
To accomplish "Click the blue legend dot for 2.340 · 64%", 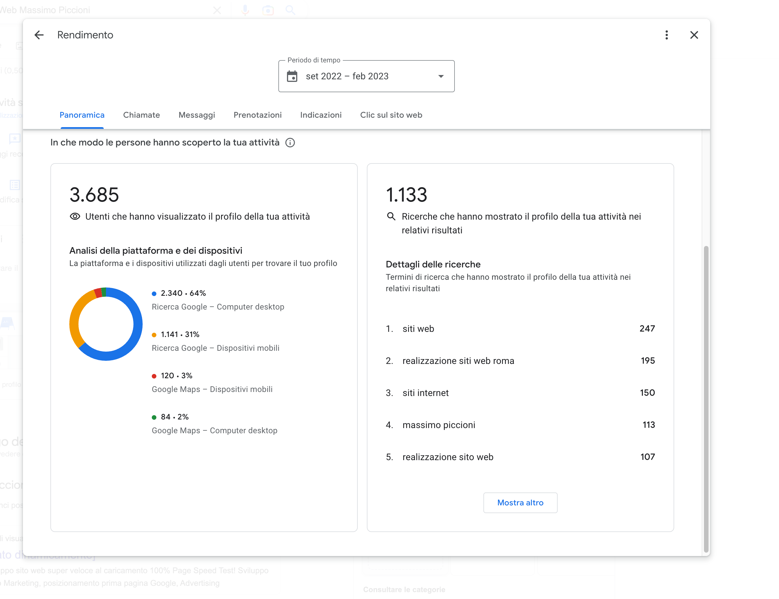I will pos(154,294).
